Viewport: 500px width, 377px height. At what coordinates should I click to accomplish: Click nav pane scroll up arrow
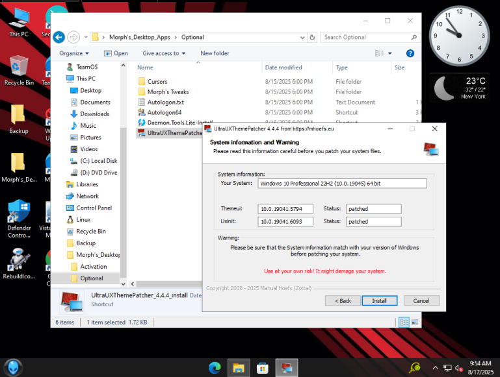(x=123, y=66)
